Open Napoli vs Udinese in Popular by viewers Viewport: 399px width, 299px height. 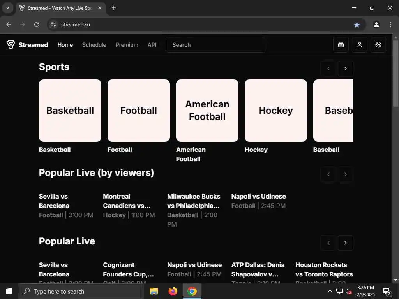[259, 201]
